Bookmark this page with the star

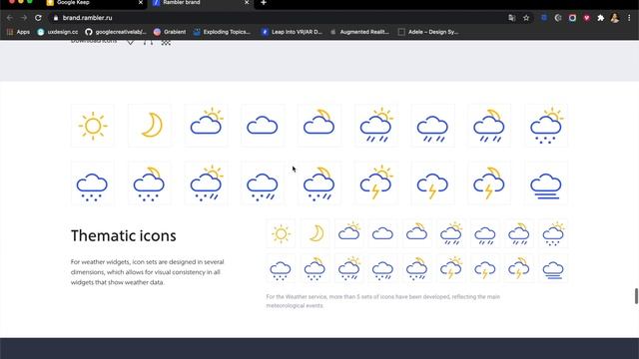[x=526, y=18]
